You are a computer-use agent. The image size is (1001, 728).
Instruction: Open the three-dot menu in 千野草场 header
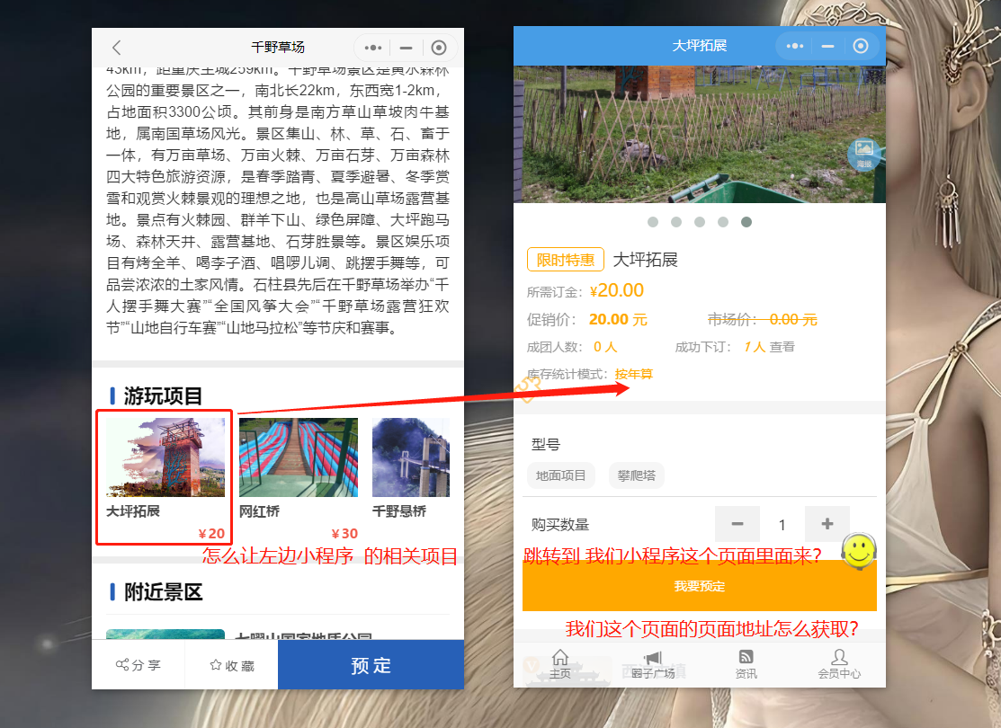click(x=373, y=48)
